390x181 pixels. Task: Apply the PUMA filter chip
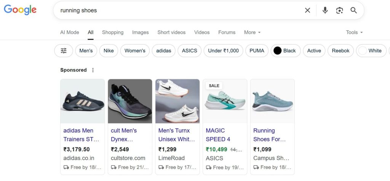click(257, 51)
